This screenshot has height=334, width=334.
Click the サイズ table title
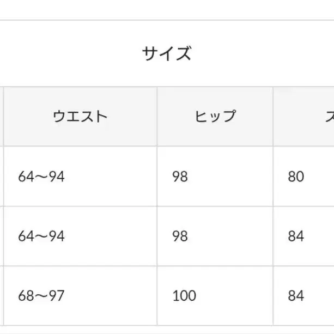[167, 54]
